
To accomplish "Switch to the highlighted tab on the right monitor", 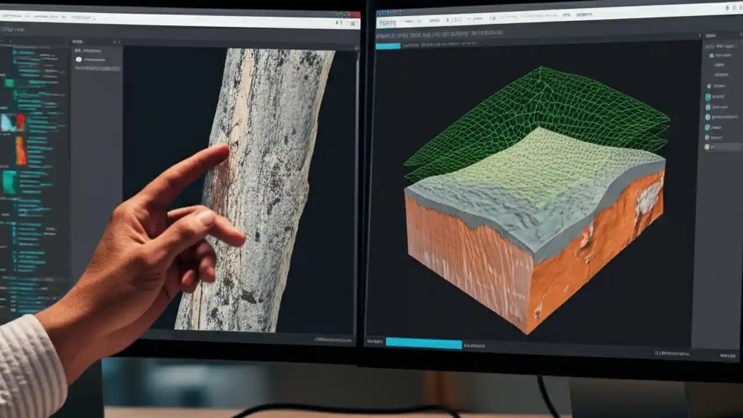I will tap(386, 22).
